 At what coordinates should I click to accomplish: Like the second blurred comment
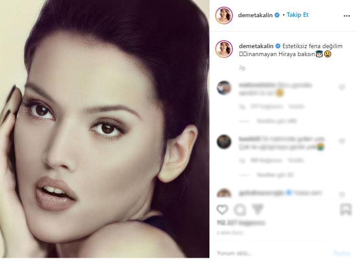342,141
